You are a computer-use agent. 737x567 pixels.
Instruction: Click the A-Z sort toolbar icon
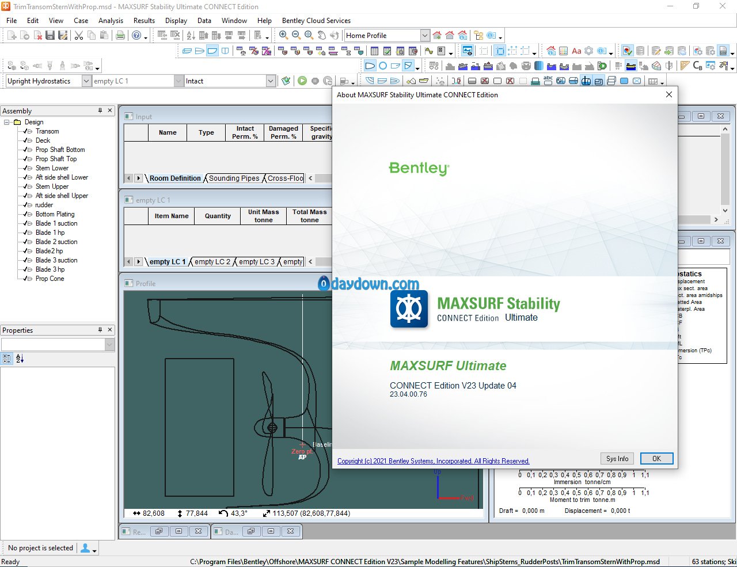tap(191, 36)
